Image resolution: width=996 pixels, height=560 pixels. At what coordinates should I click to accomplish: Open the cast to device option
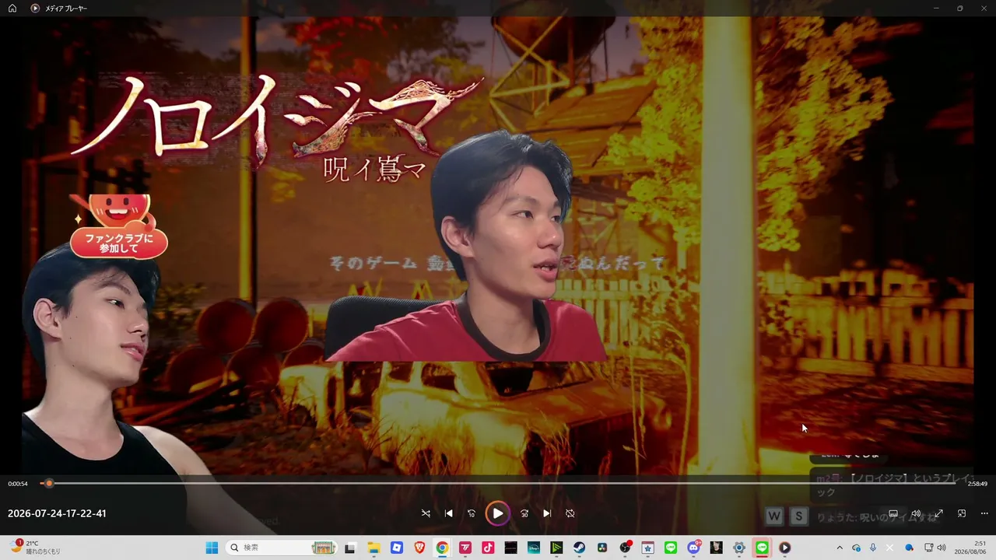[893, 513]
